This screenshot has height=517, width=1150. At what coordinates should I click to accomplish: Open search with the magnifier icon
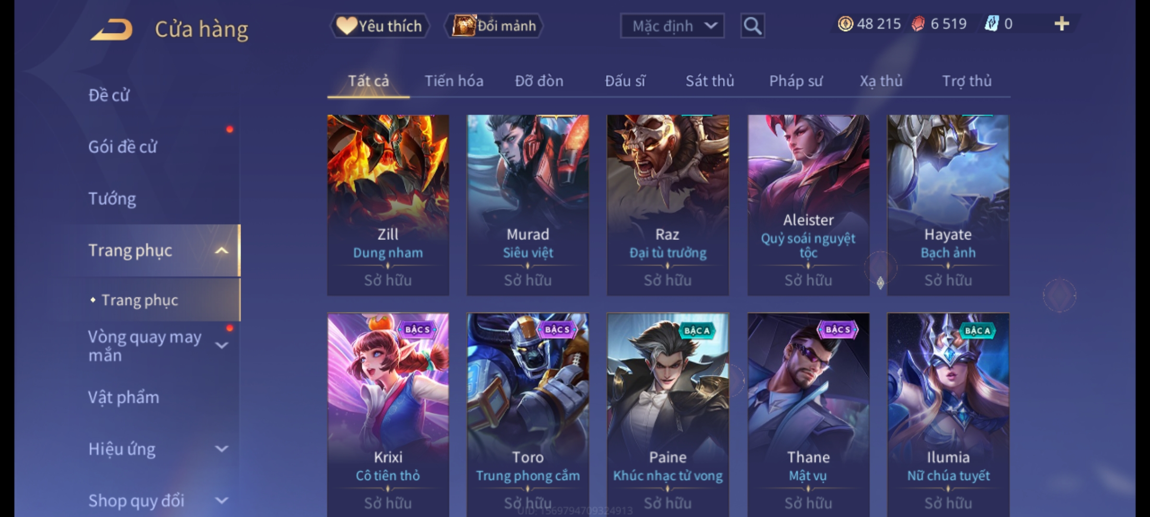click(752, 26)
